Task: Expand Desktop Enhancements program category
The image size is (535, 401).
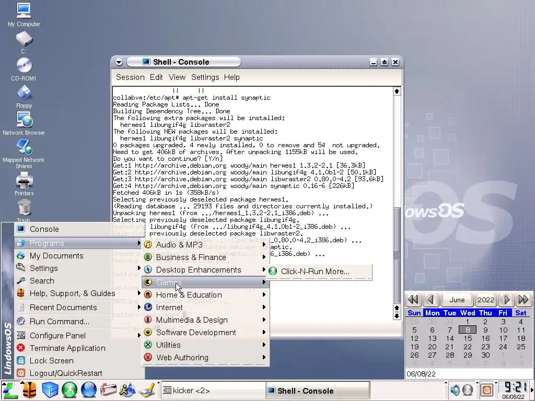Action: [205, 270]
